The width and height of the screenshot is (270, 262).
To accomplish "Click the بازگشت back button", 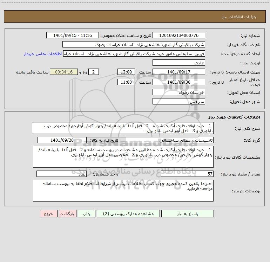I will [x=67, y=214].
